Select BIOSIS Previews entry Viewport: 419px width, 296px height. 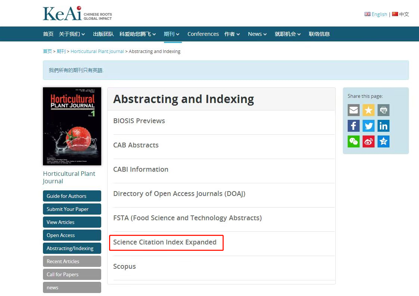pyautogui.click(x=139, y=121)
